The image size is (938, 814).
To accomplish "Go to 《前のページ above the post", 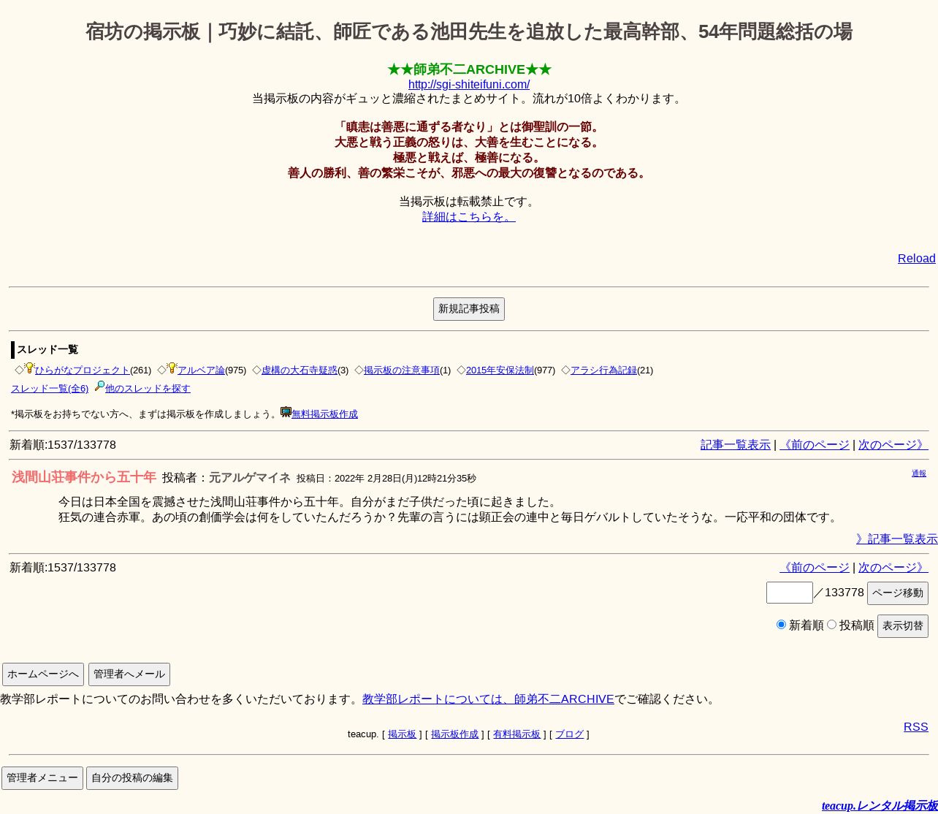I will 815,445.
